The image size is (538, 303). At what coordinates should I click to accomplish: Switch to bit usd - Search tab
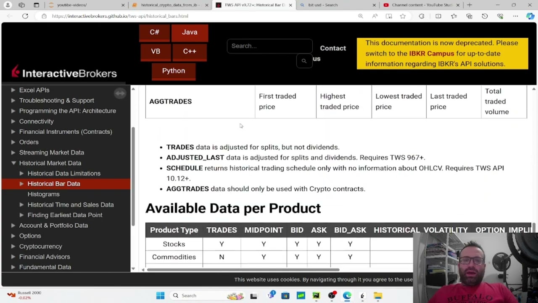[337, 5]
